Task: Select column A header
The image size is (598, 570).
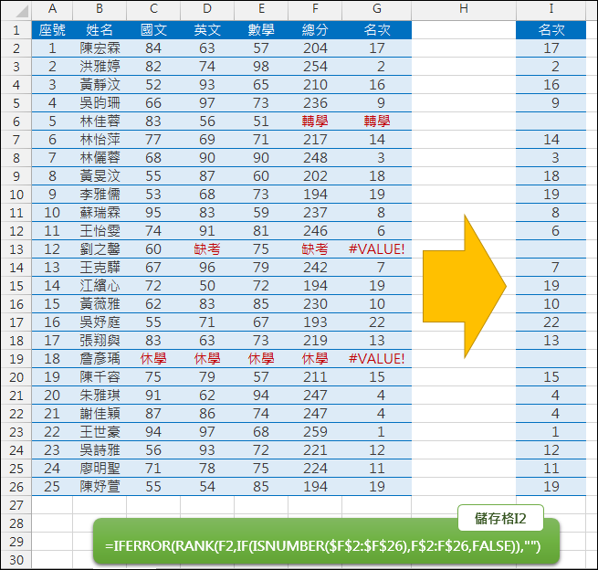Action: pyautogui.click(x=52, y=9)
